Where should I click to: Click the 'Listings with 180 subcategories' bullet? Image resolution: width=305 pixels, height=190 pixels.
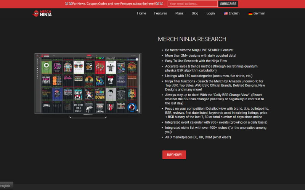(x=209, y=76)
